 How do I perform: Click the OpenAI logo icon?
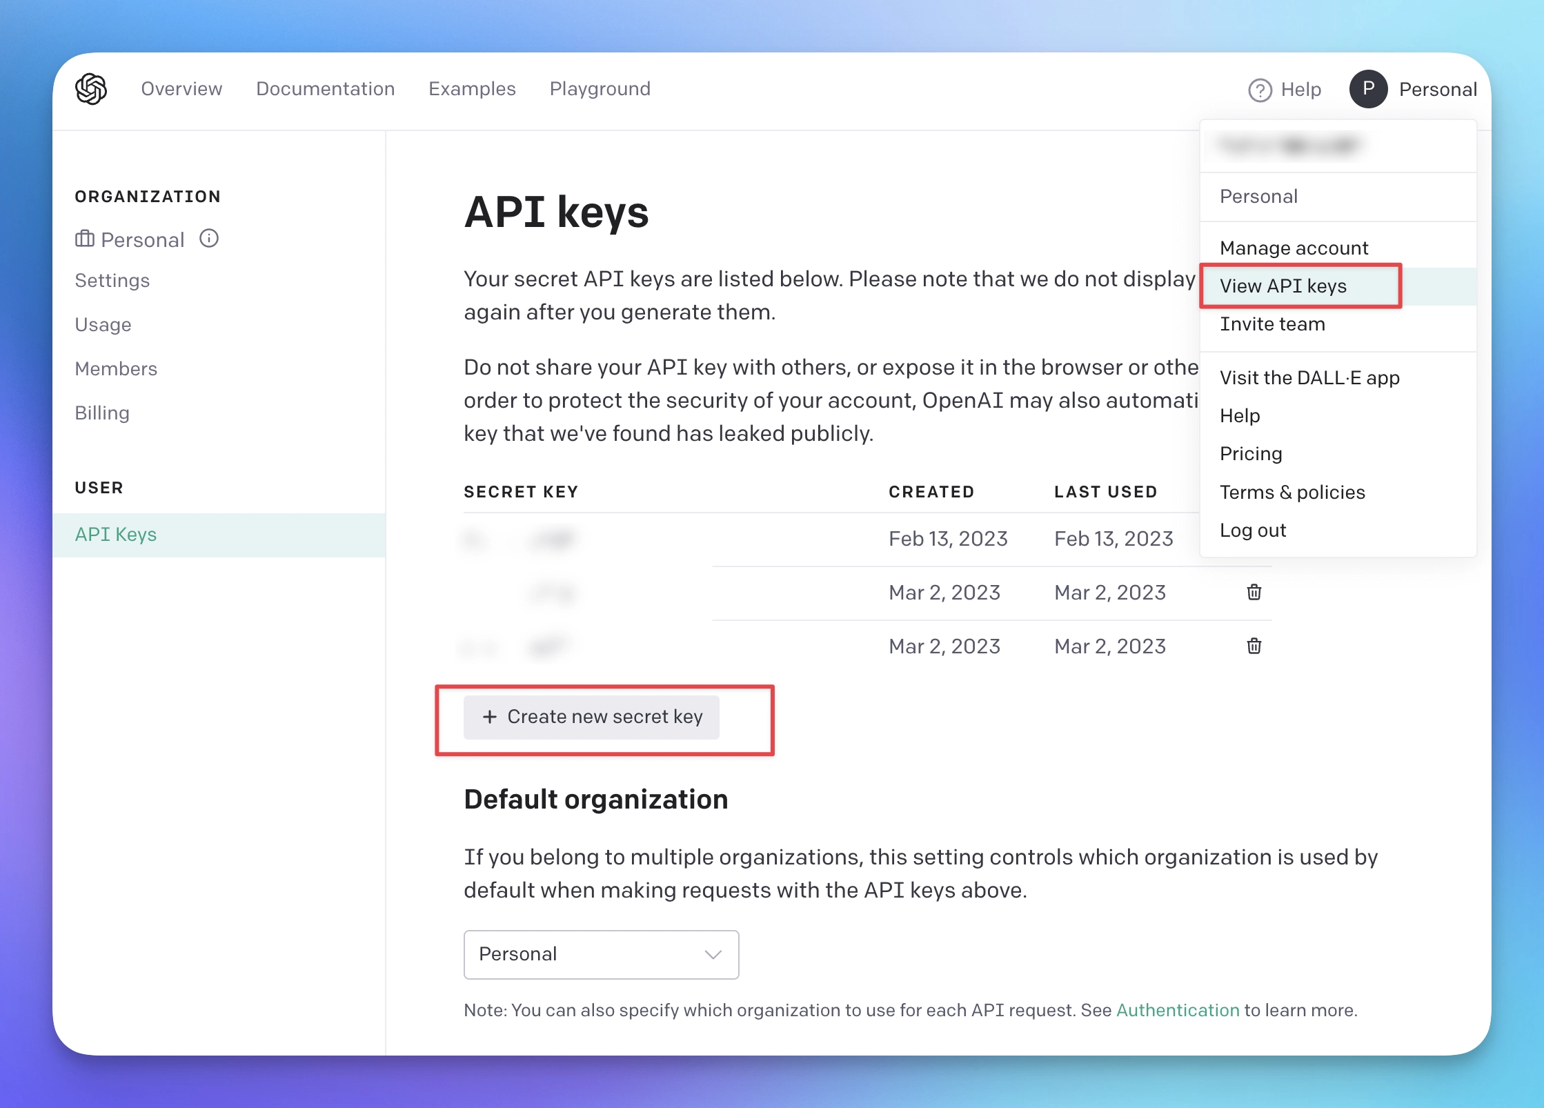(91, 89)
